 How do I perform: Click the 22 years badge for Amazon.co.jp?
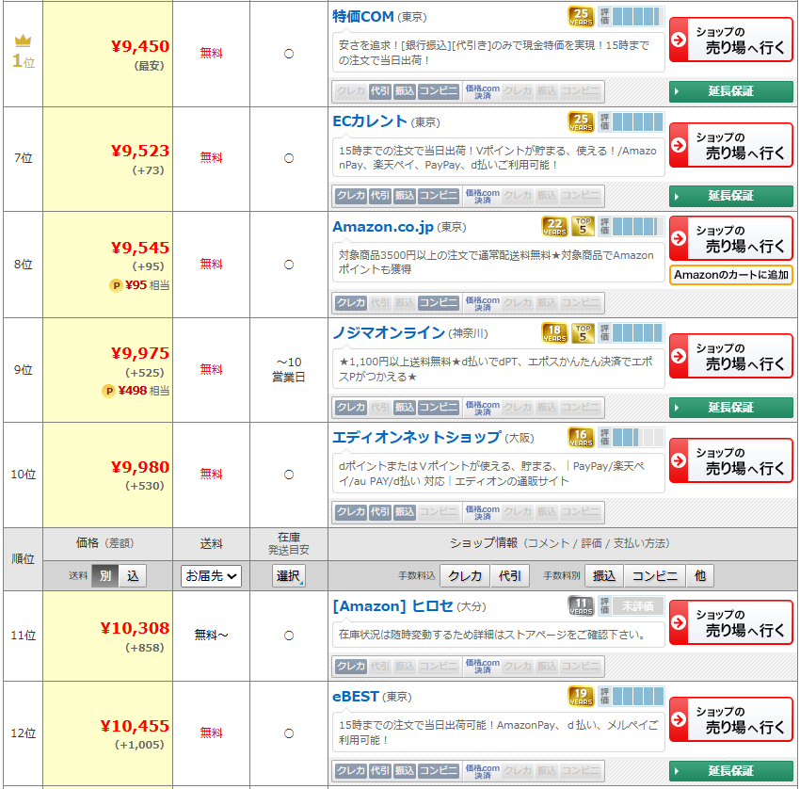(554, 227)
